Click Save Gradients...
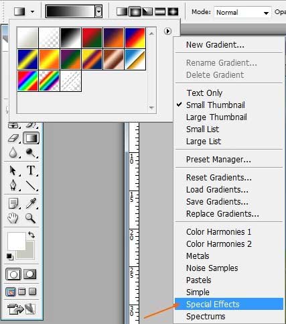The height and width of the screenshot is (324, 286). point(217,202)
